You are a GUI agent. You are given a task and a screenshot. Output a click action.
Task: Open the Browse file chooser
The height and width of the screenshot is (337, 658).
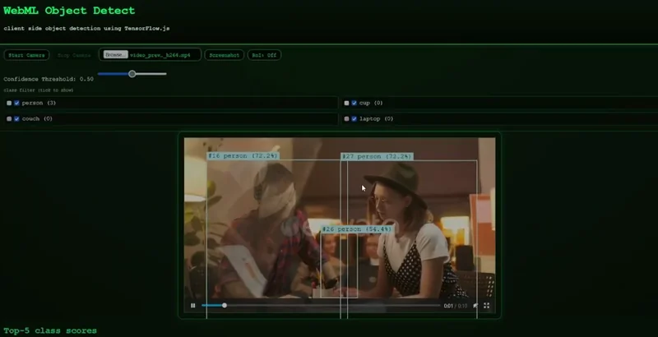pyautogui.click(x=115, y=54)
